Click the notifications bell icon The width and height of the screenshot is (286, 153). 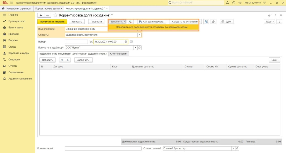tap(228, 3)
